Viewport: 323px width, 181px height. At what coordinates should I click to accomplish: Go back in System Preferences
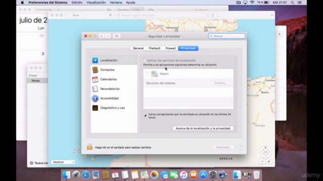(101, 36)
